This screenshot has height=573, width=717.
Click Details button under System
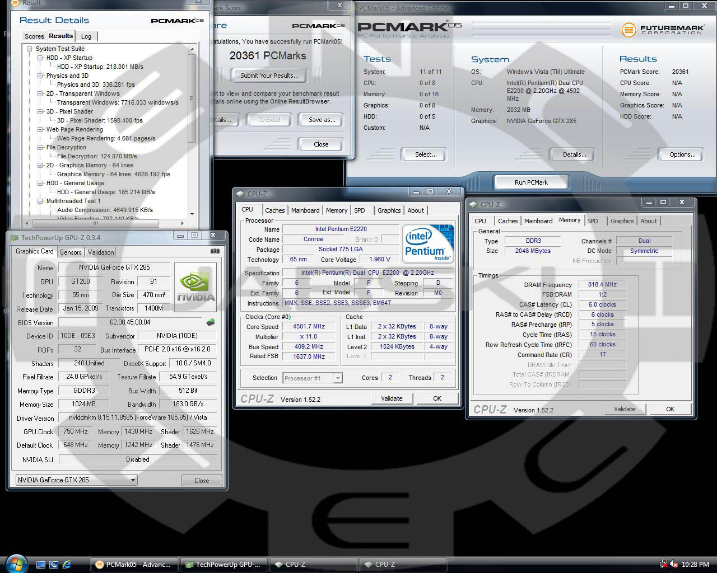(574, 154)
